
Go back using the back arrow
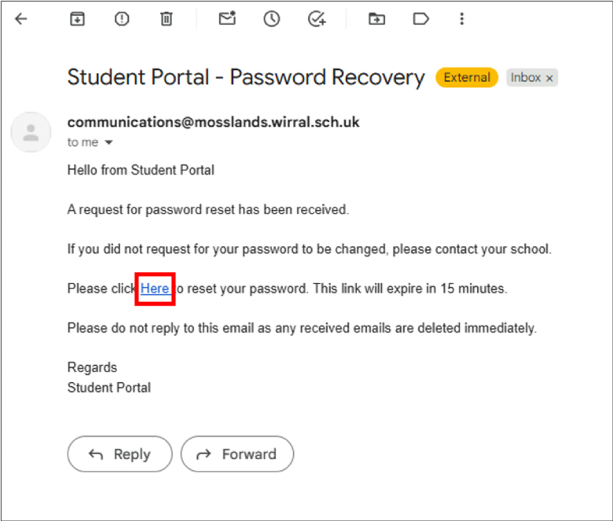pos(21,19)
